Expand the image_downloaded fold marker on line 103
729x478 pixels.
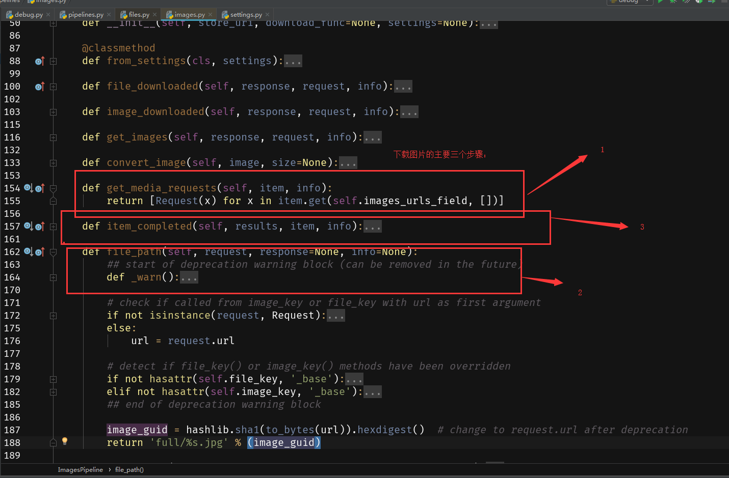coord(53,112)
